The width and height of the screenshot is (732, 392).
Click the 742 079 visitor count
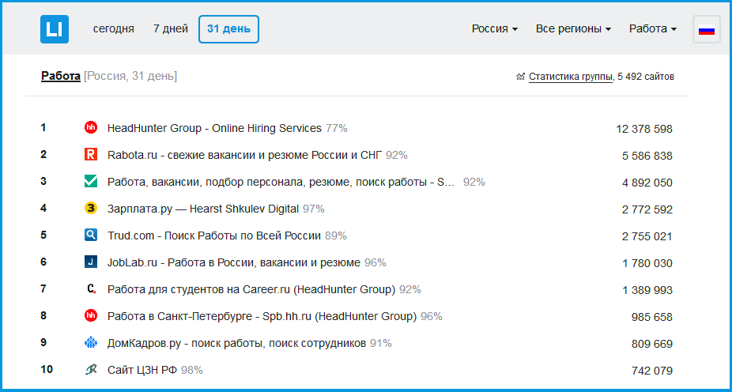[651, 371]
